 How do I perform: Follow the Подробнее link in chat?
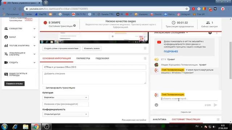point(171,51)
